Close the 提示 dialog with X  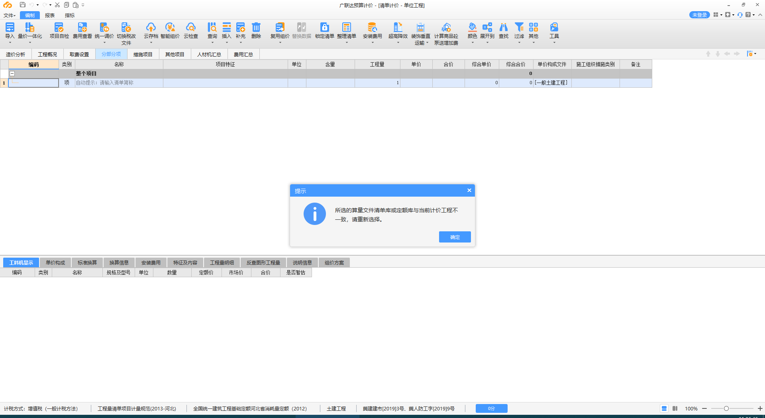(x=469, y=190)
